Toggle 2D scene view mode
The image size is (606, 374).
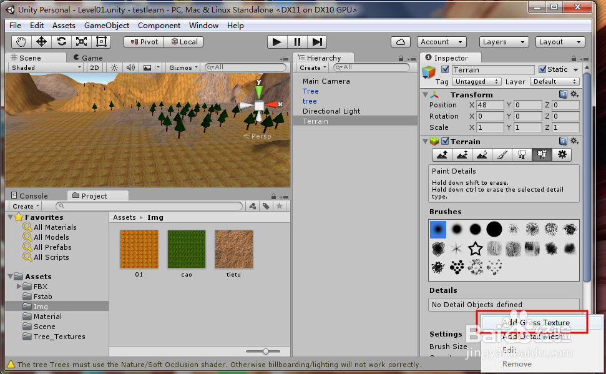94,67
